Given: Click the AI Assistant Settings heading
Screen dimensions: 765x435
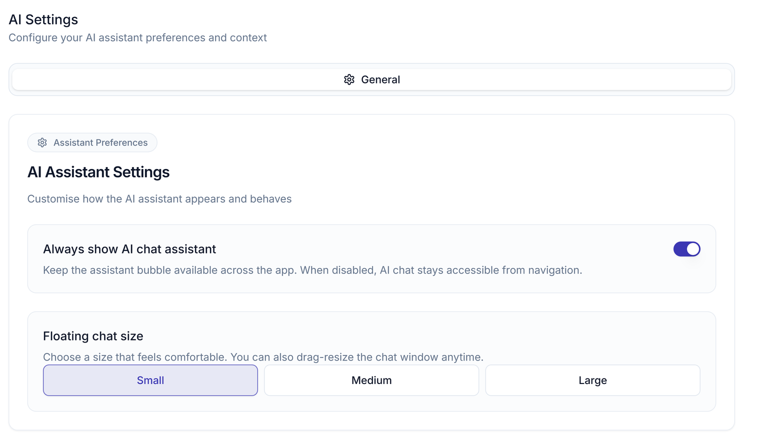Looking at the screenshot, I should coord(98,172).
